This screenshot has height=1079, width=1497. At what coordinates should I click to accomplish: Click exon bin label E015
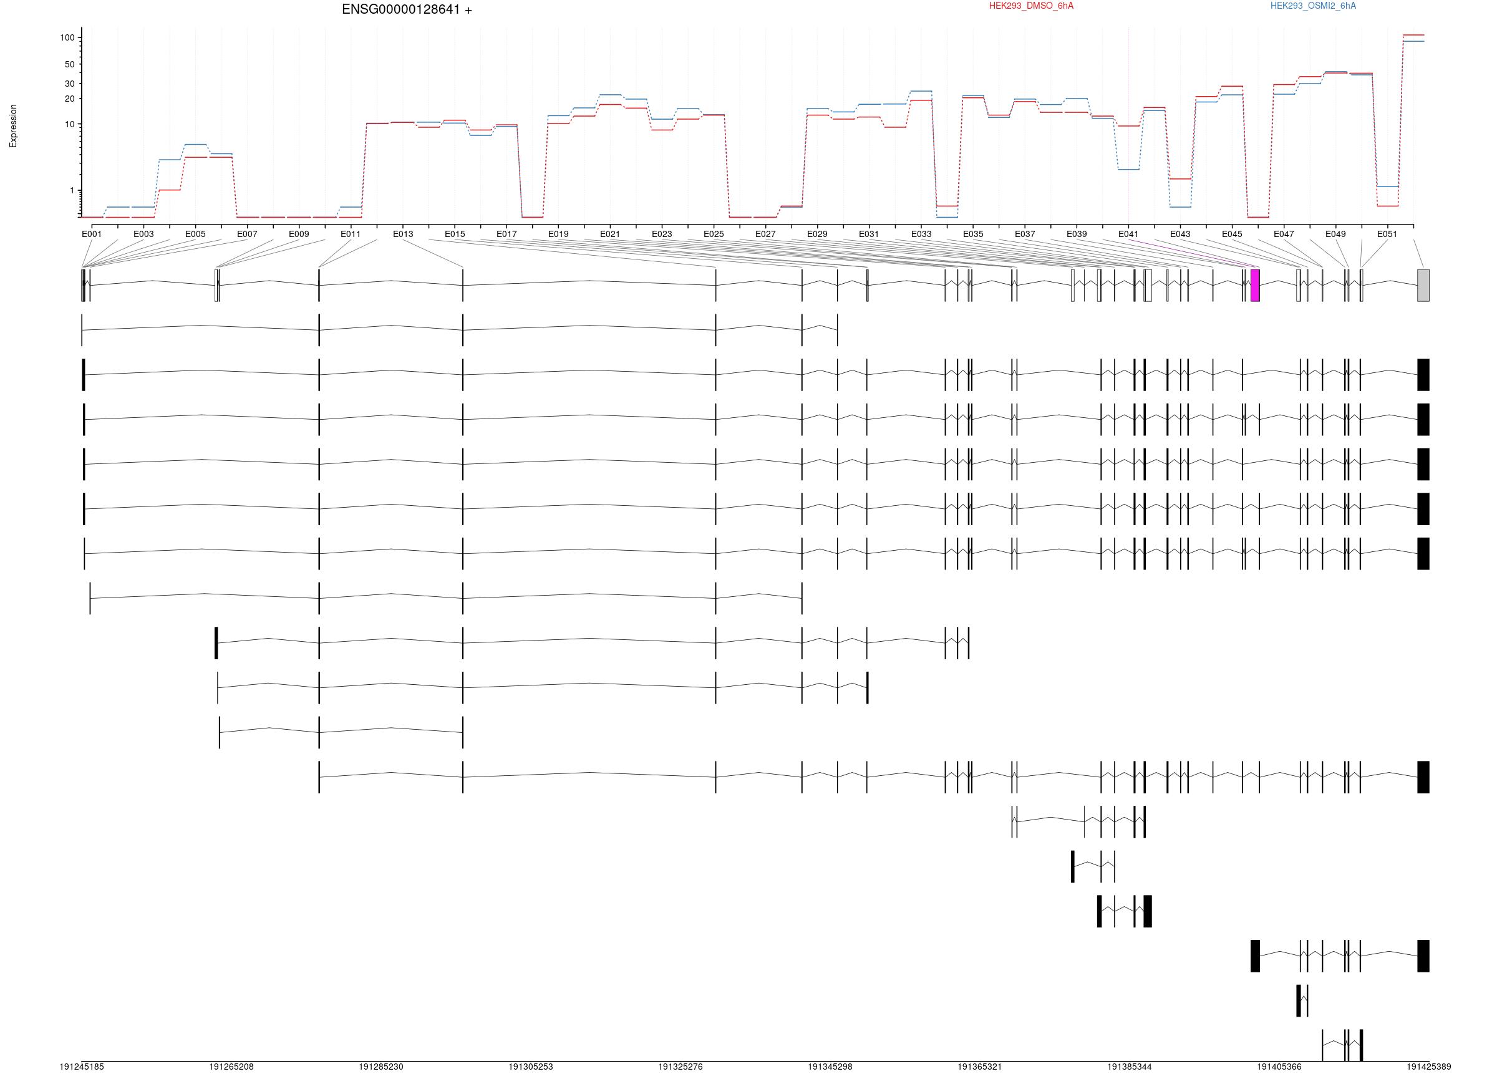(x=455, y=235)
